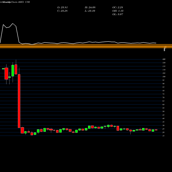Click the 40 price axis label
The image size is (172, 172).
coord(163,118)
